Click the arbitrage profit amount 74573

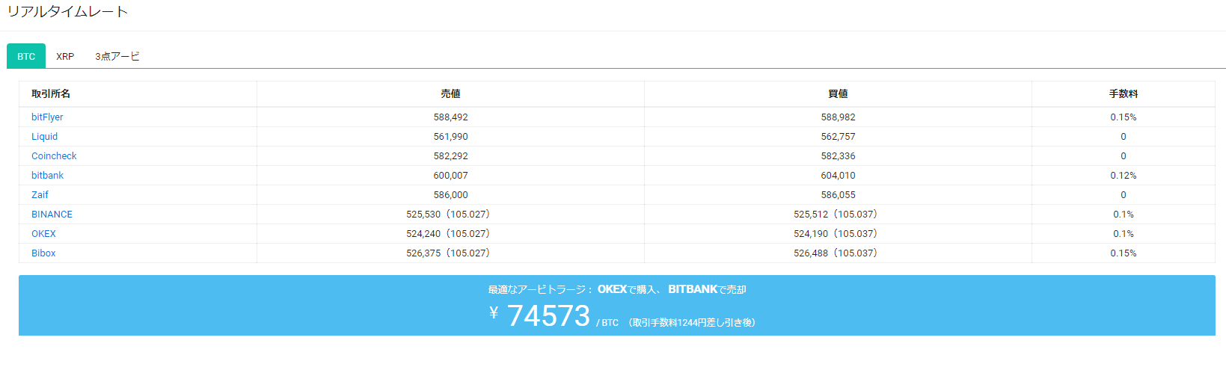(548, 315)
